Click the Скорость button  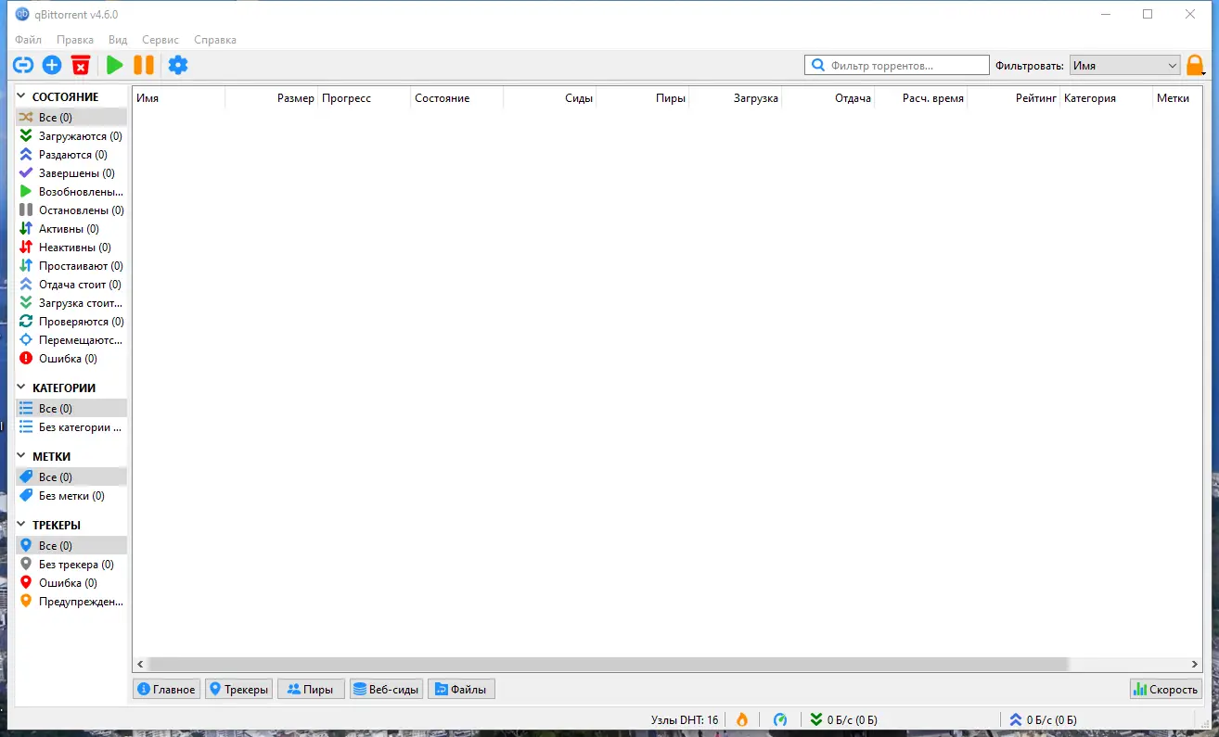click(x=1166, y=689)
